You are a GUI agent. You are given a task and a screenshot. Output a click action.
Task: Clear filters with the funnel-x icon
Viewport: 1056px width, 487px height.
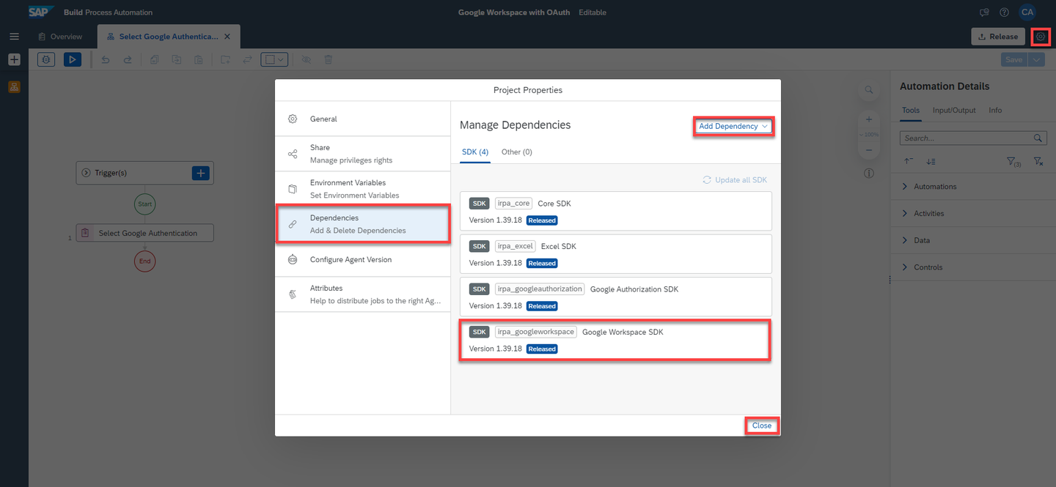[x=1038, y=161]
